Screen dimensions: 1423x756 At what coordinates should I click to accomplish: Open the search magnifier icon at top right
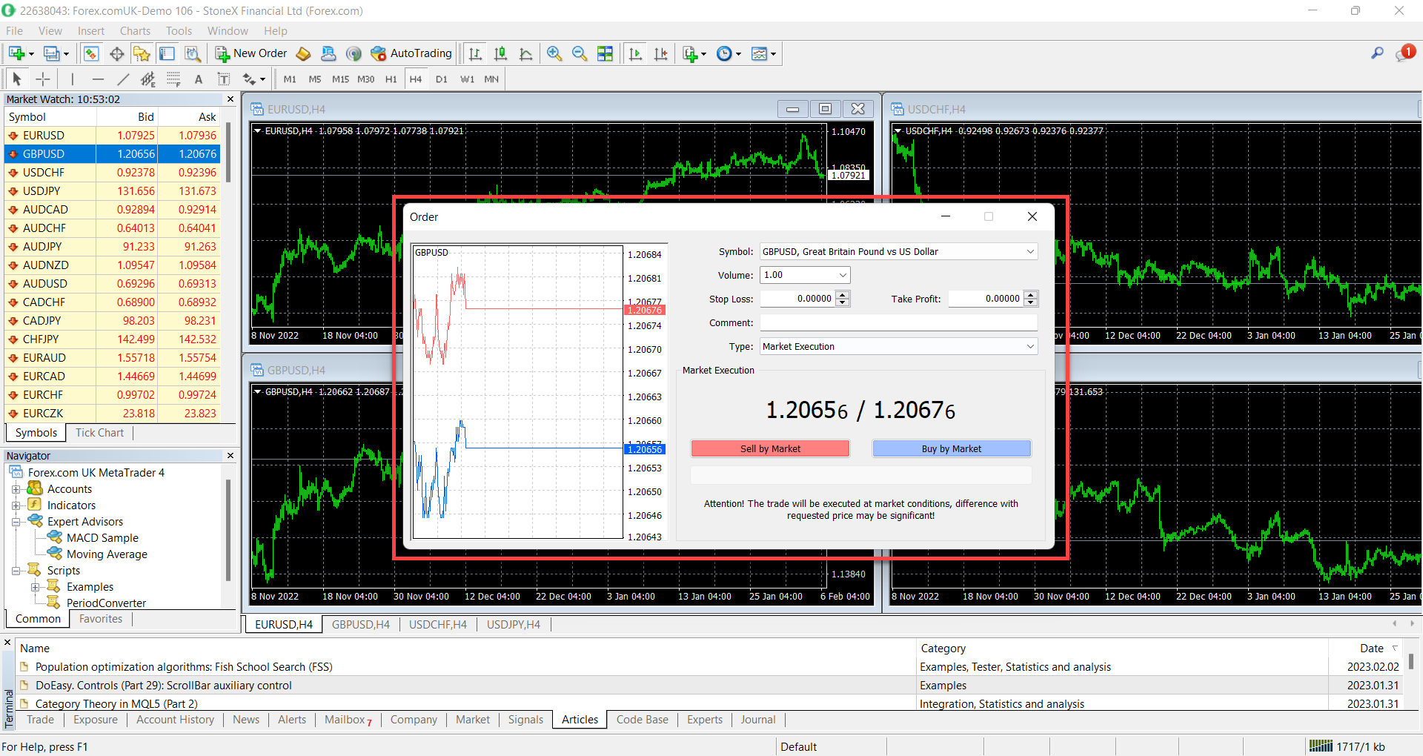(x=1377, y=53)
